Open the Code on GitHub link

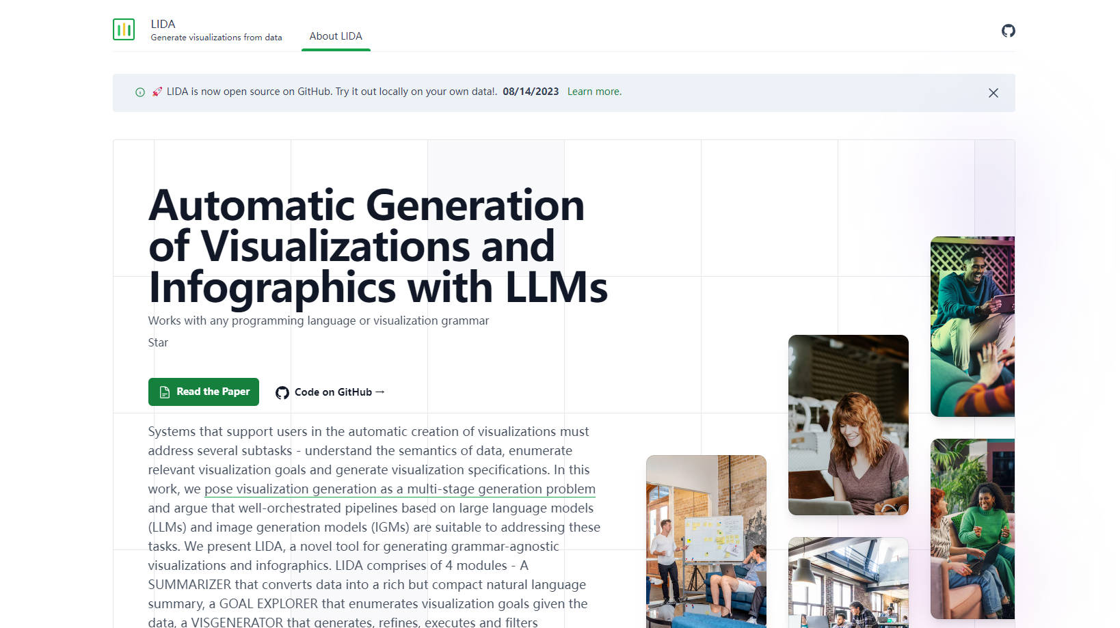point(333,392)
